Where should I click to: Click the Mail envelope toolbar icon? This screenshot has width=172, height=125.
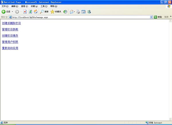click(72, 12)
